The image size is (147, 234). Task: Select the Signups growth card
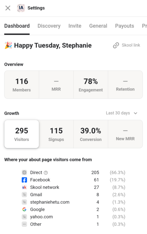coord(56,134)
